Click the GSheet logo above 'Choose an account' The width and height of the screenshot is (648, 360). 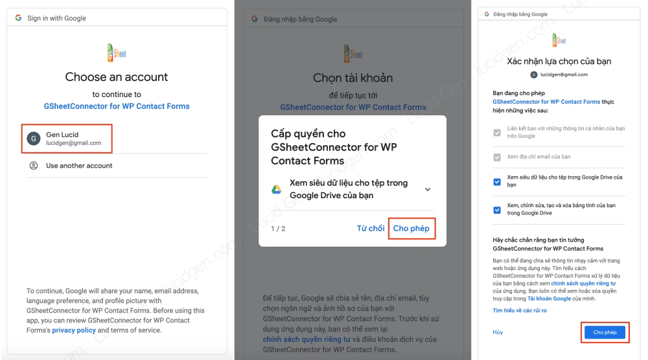pos(117,53)
